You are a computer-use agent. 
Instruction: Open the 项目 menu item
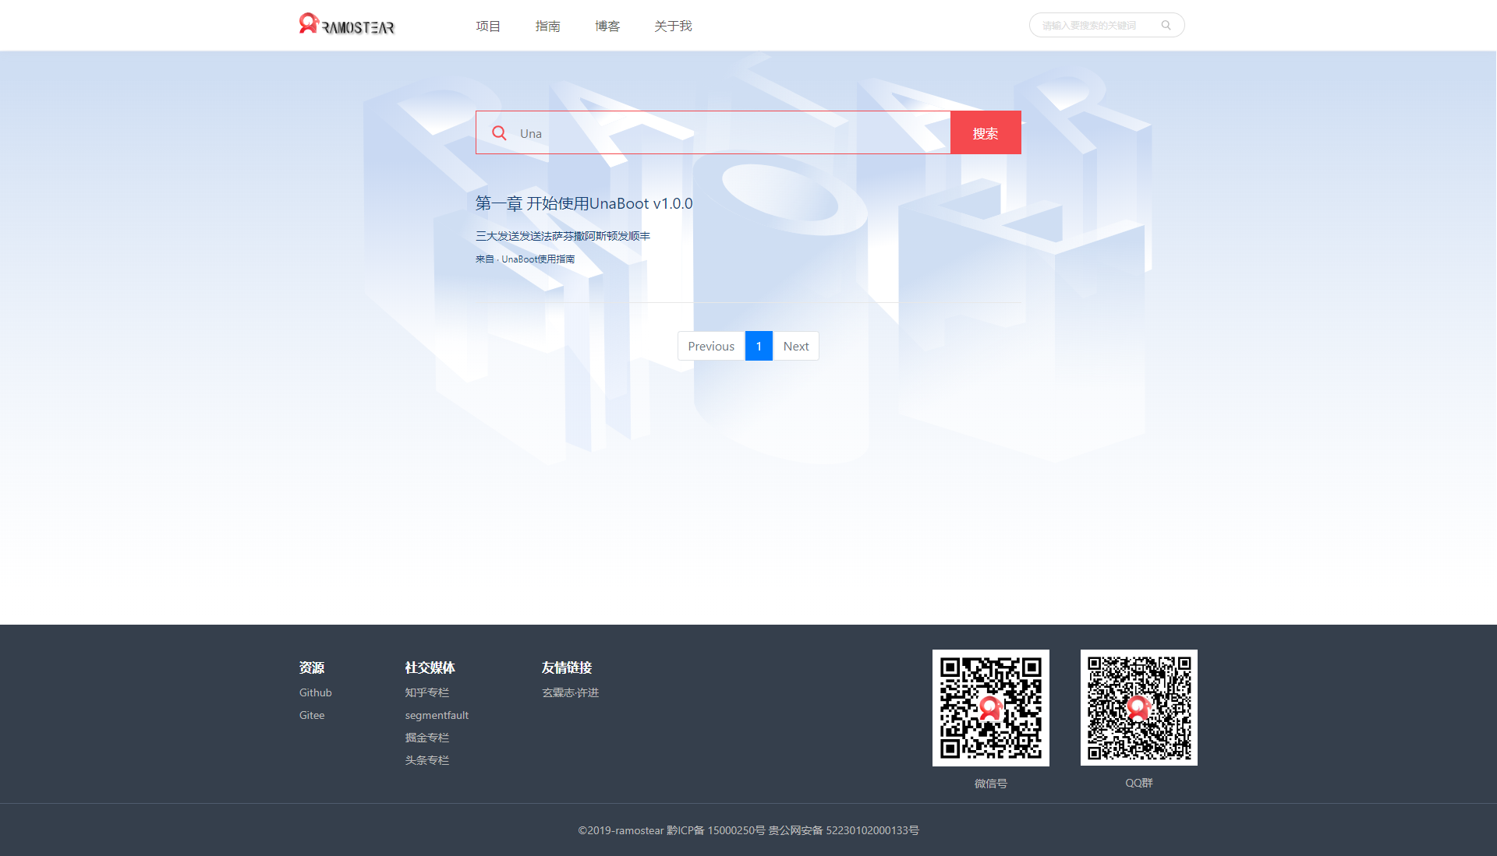pos(488,26)
